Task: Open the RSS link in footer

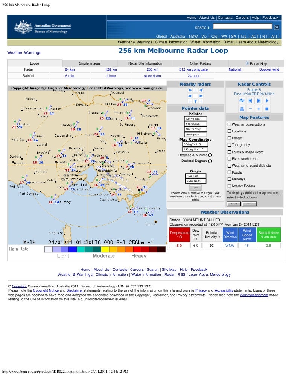Action: 181,275
